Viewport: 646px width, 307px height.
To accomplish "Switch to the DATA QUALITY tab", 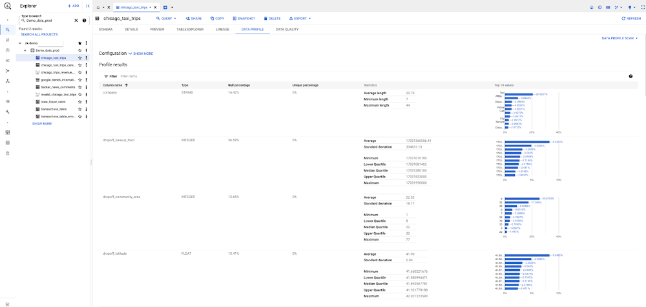I will [x=287, y=30].
